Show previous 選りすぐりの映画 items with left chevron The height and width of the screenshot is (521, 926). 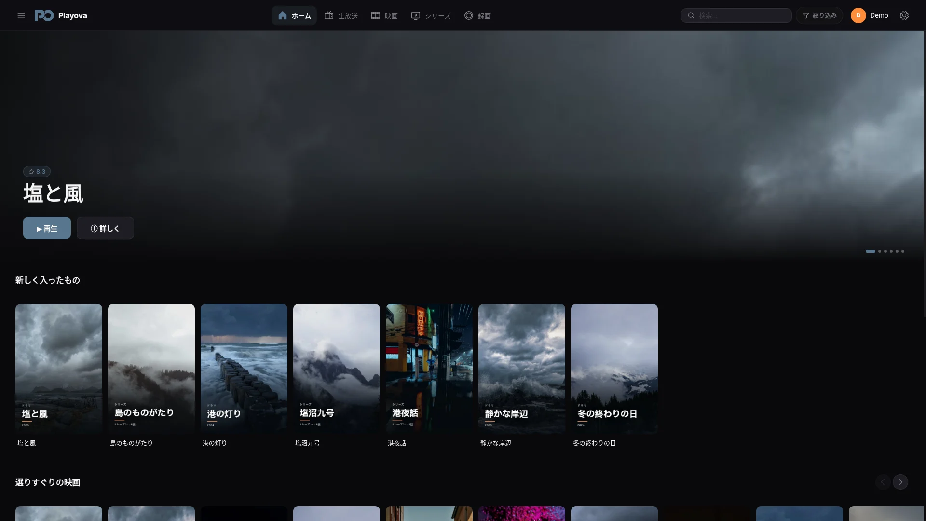click(x=883, y=482)
